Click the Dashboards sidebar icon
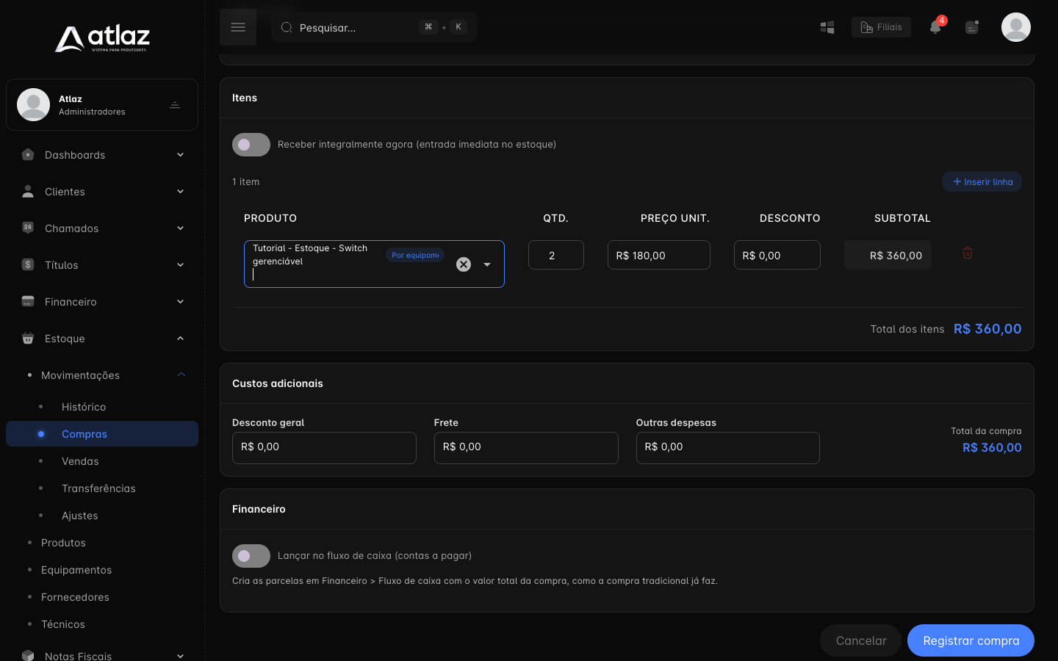1058x661 pixels. click(28, 155)
